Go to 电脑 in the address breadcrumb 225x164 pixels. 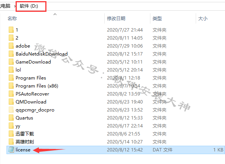click(x=5, y=6)
